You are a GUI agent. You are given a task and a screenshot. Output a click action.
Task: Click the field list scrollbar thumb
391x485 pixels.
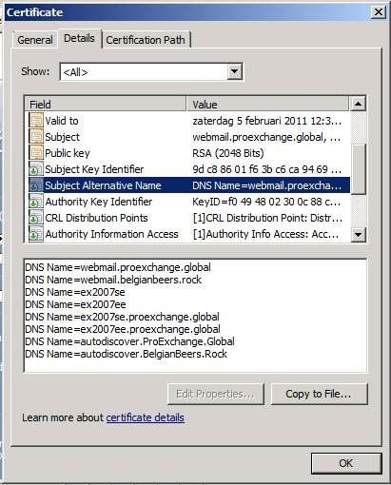(359, 169)
